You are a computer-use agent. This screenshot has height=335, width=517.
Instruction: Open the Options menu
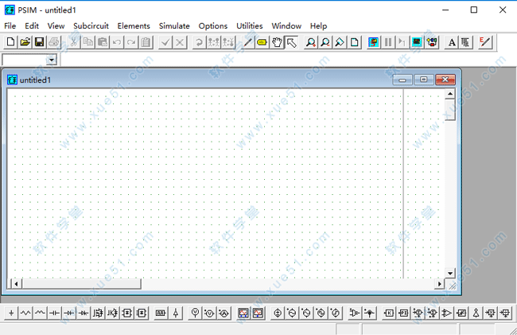pos(213,26)
